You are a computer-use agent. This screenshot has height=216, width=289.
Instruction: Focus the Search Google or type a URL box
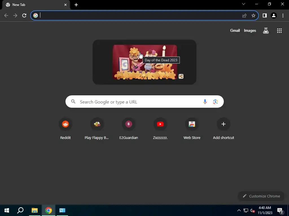click(x=144, y=102)
